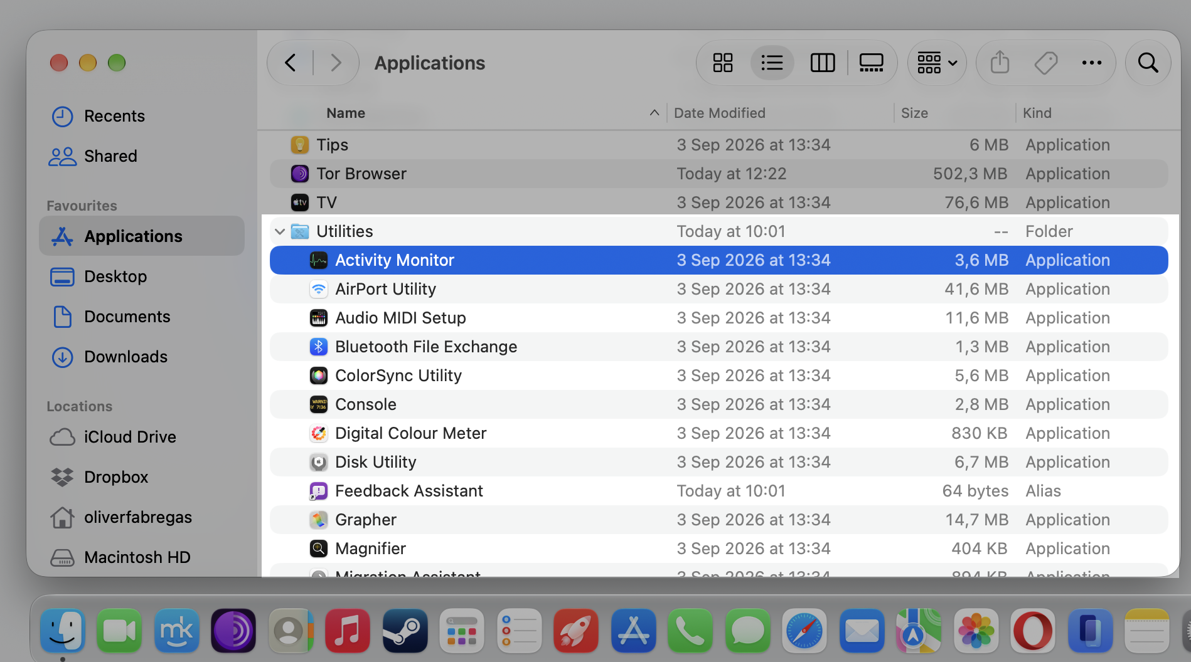Select the Digital Colour Meter row

tap(719, 433)
